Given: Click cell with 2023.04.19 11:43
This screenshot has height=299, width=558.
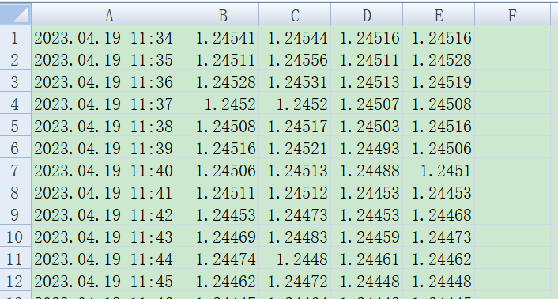Looking at the screenshot, I should point(109,236).
